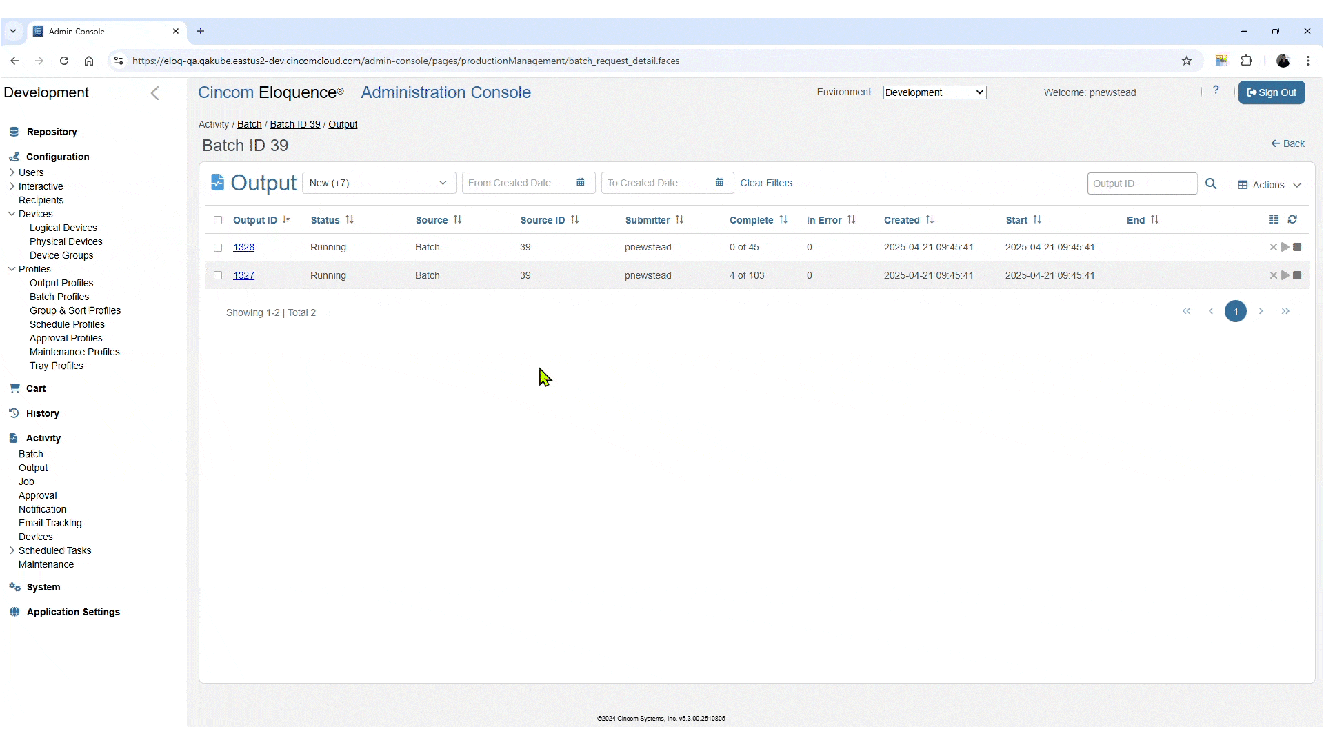Viewport: 1324px width, 745px height.
Task: Expand the Scheduled Tasks tree node
Action: click(12, 550)
